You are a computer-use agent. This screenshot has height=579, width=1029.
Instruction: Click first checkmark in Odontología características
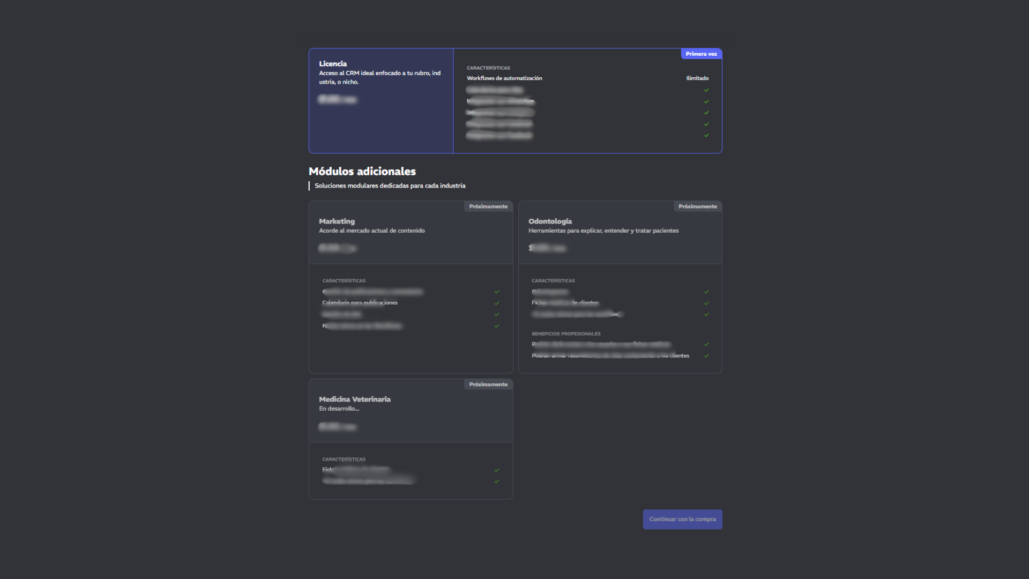click(706, 292)
